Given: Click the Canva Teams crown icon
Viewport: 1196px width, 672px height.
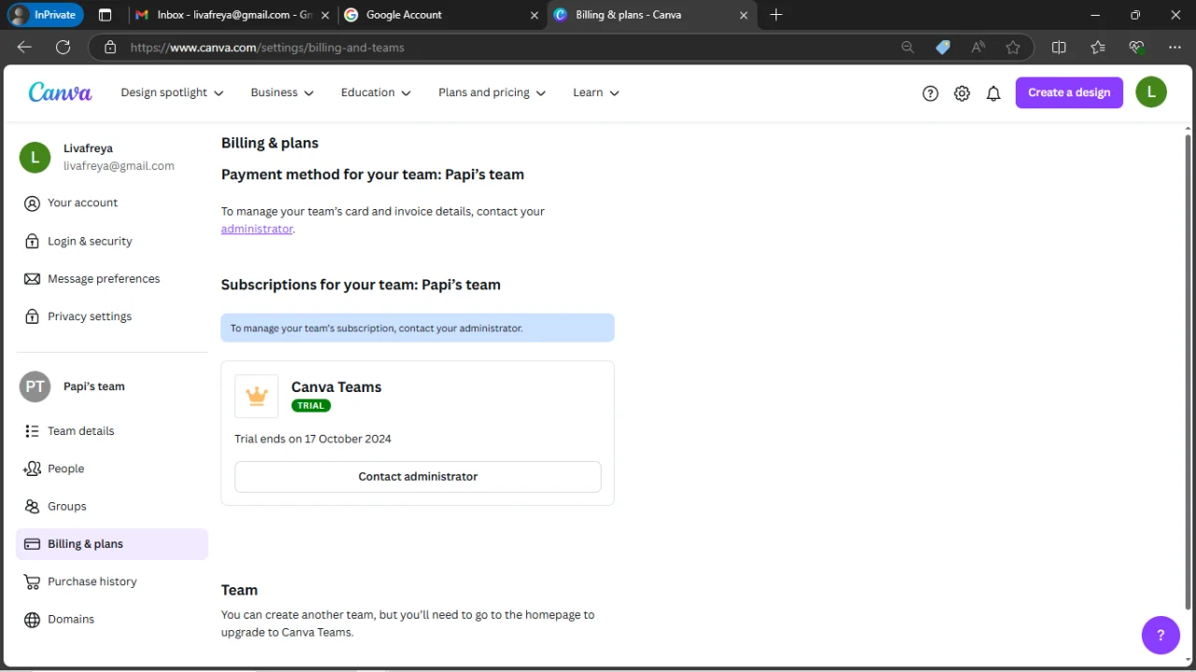Looking at the screenshot, I should [x=256, y=396].
